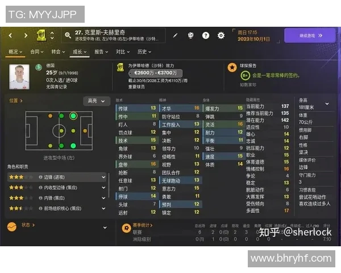Click the up/down stepper beside club badge

point(52,35)
